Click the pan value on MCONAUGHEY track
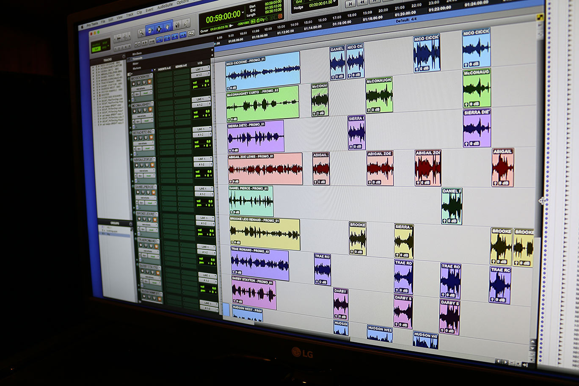 pyautogui.click(x=206, y=116)
